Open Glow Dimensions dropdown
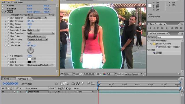Viewport: 185px width, 104px height. coord(40,65)
